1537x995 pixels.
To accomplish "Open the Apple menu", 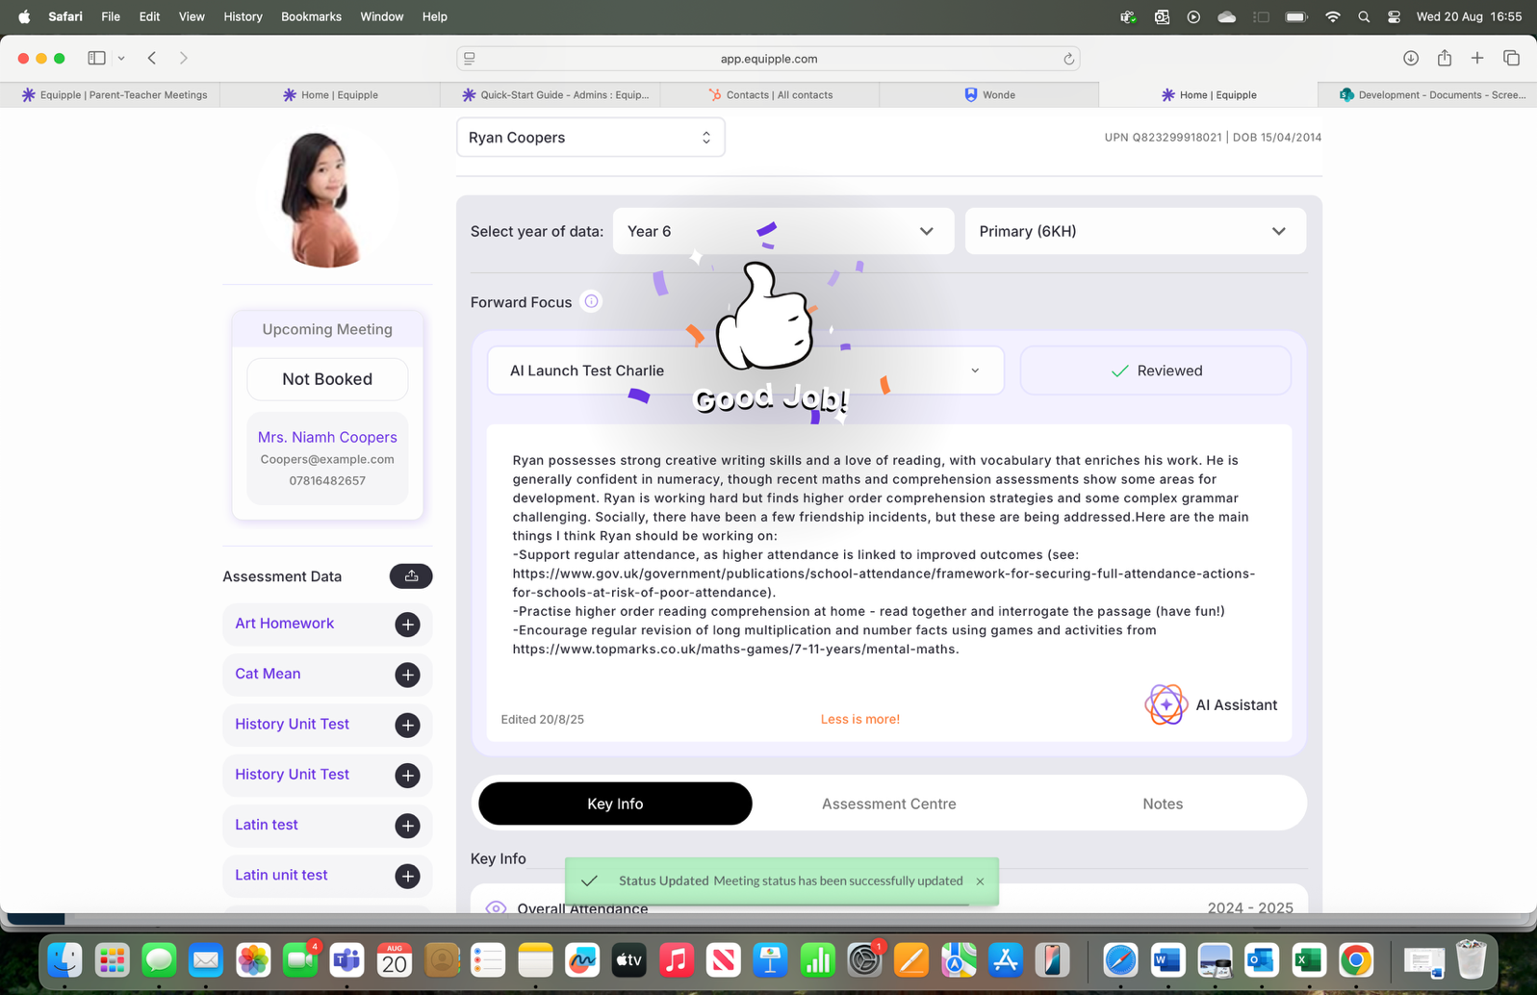I will pos(24,16).
